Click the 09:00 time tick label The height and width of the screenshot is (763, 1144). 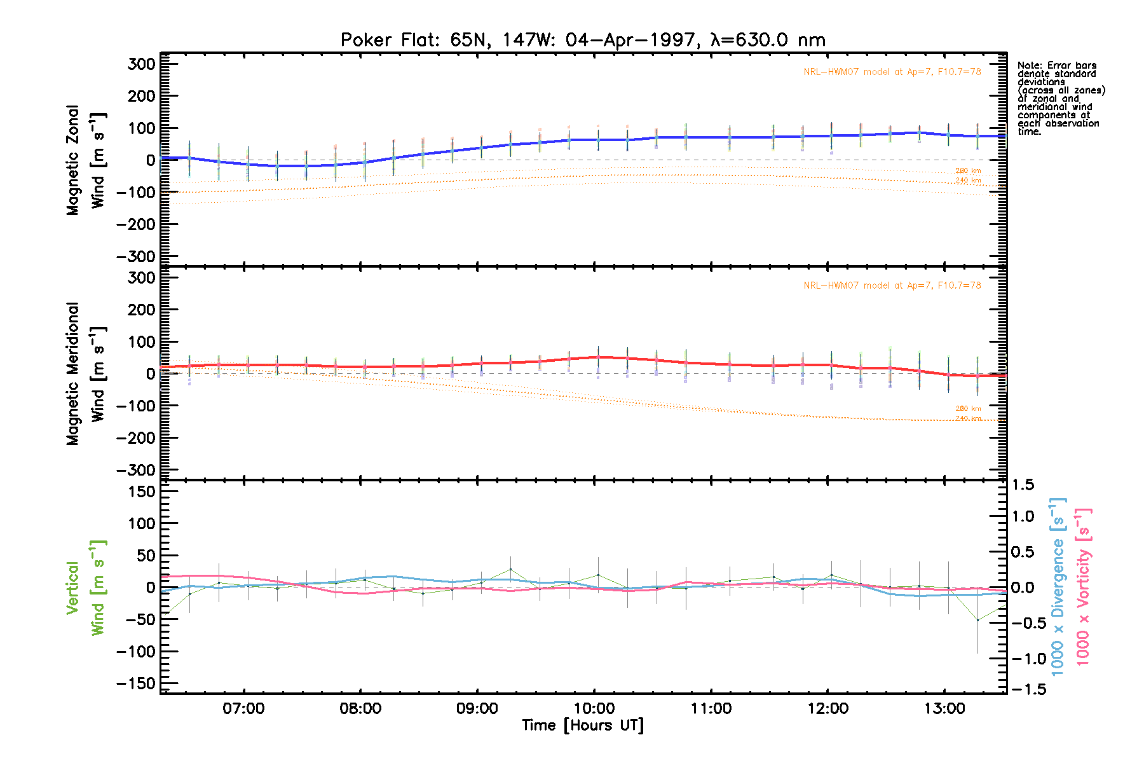point(477,709)
